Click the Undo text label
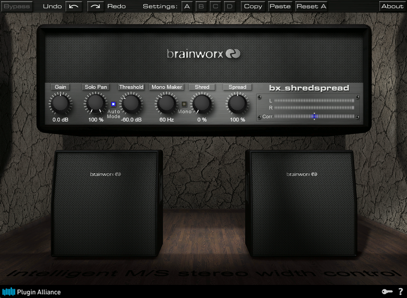The image size is (407, 298). pyautogui.click(x=52, y=6)
